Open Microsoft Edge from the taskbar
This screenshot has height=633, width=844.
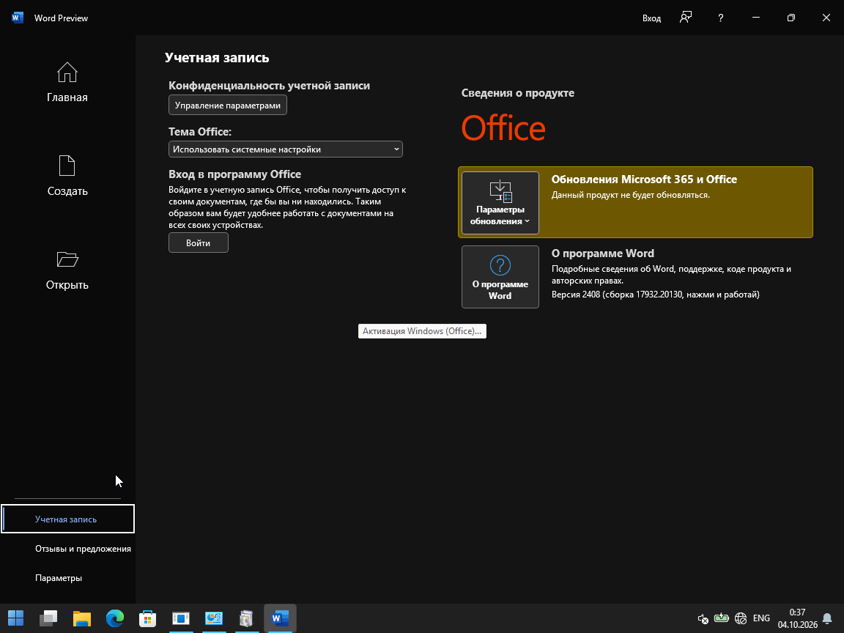pyautogui.click(x=114, y=618)
